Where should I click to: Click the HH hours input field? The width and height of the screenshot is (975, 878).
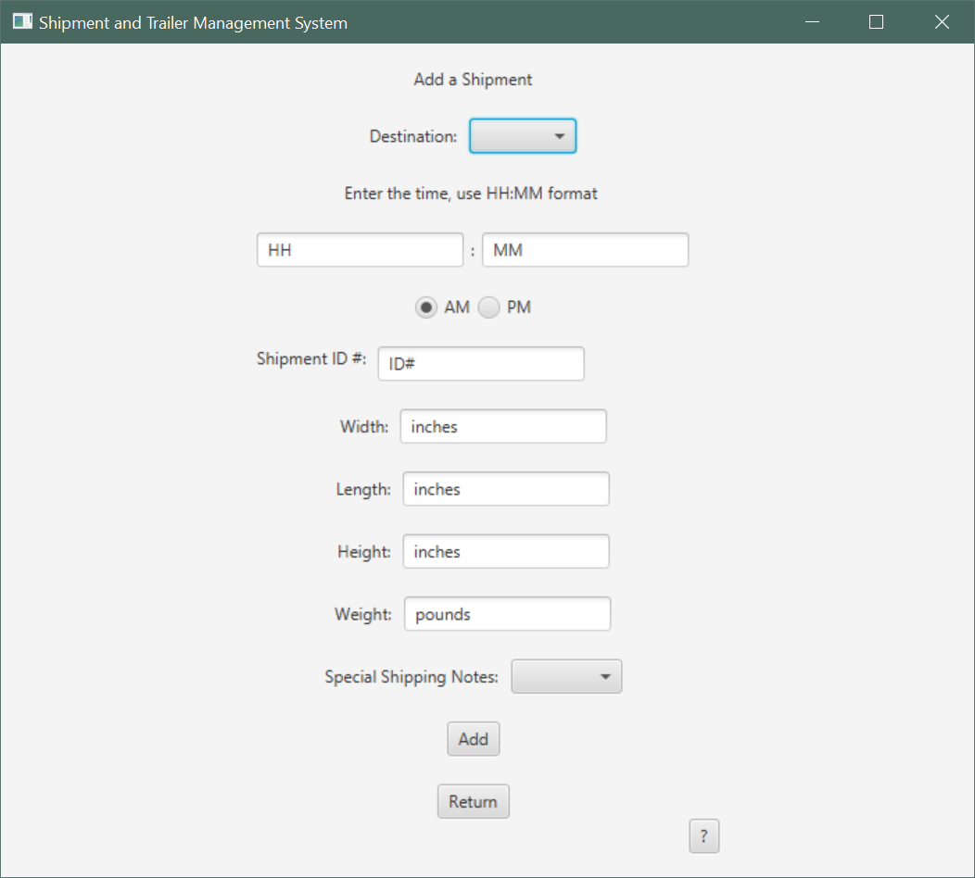pos(360,249)
